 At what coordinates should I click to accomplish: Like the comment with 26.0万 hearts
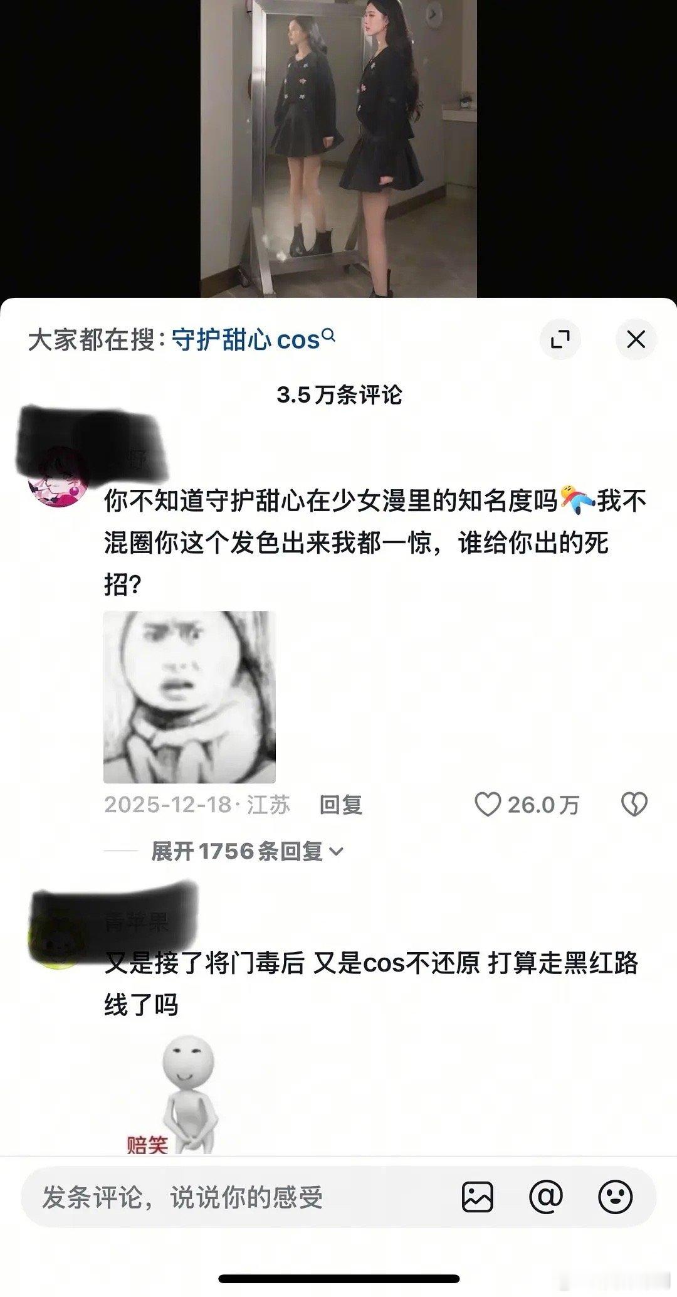pos(487,804)
